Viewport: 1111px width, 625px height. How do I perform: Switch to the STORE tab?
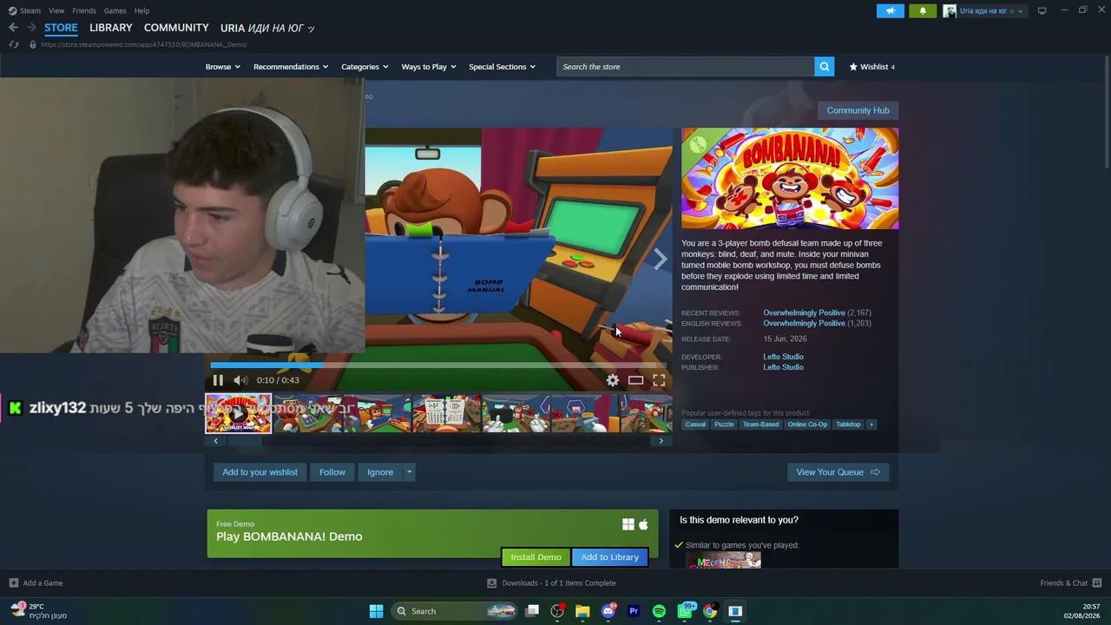tap(61, 28)
